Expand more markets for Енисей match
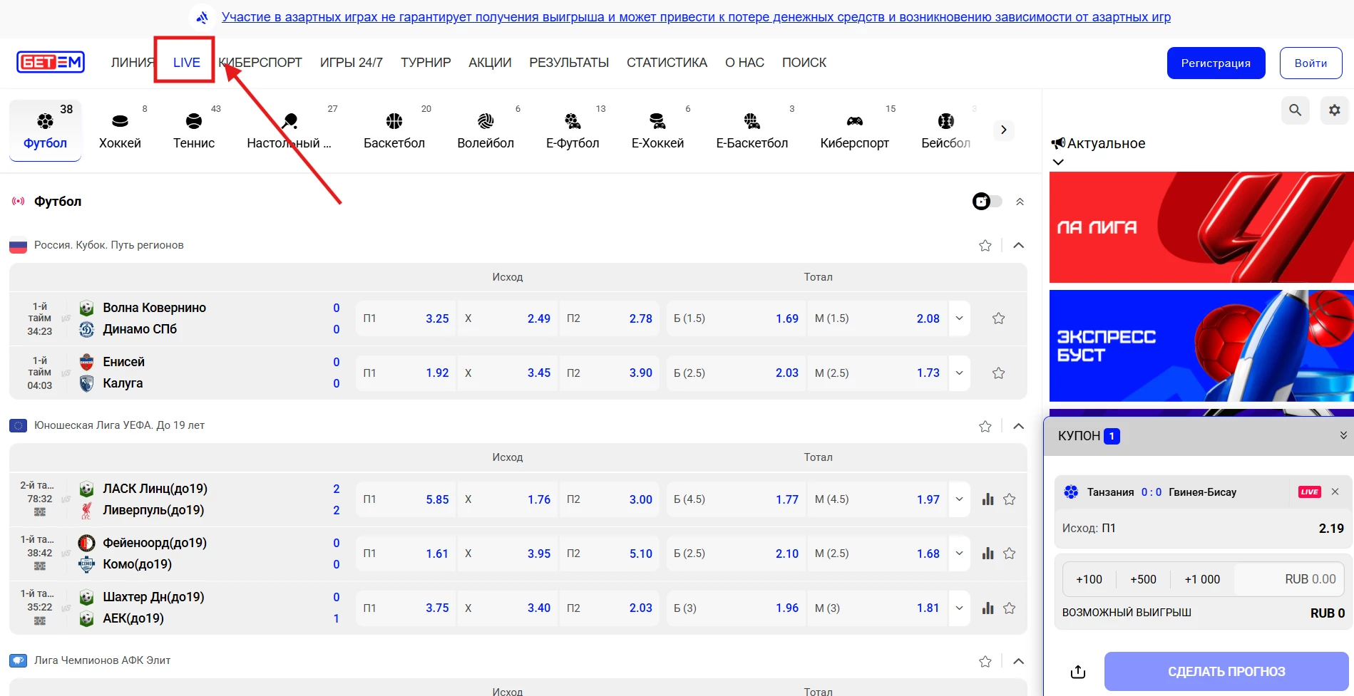Screen dimensions: 1354x696 [959, 373]
